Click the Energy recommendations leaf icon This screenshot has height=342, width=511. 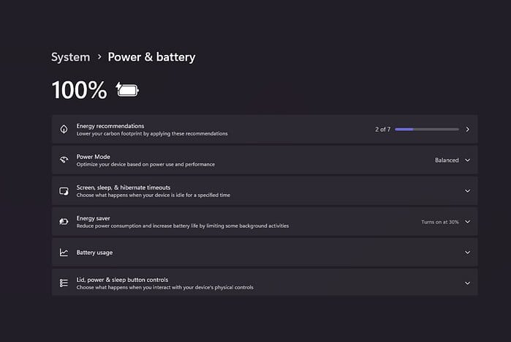click(64, 129)
